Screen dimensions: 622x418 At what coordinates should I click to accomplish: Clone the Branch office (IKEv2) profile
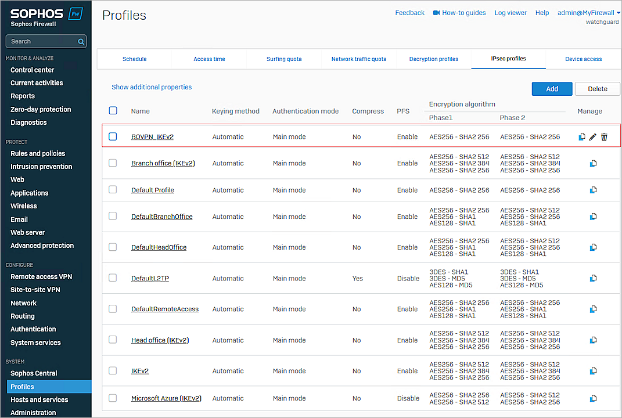coord(593,164)
